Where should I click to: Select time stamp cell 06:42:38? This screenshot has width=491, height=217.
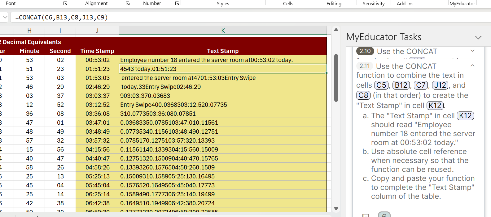click(97, 203)
